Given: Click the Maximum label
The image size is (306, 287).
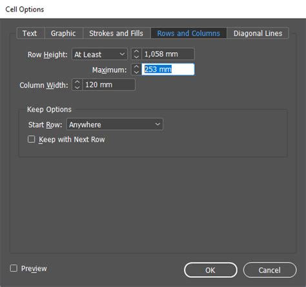Looking at the screenshot, I should coord(109,70).
